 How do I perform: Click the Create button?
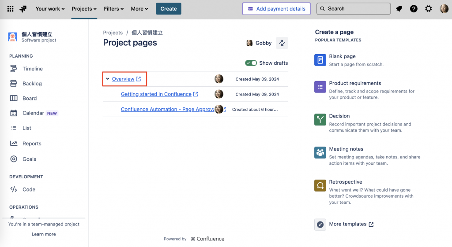169,9
